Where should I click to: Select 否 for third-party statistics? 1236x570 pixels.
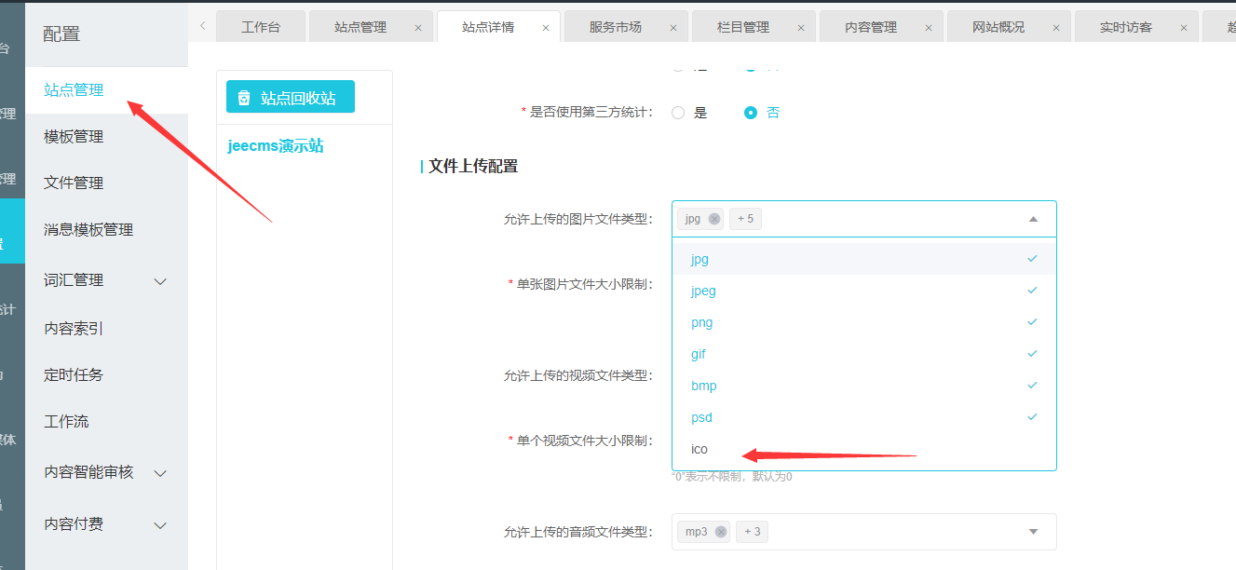751,113
